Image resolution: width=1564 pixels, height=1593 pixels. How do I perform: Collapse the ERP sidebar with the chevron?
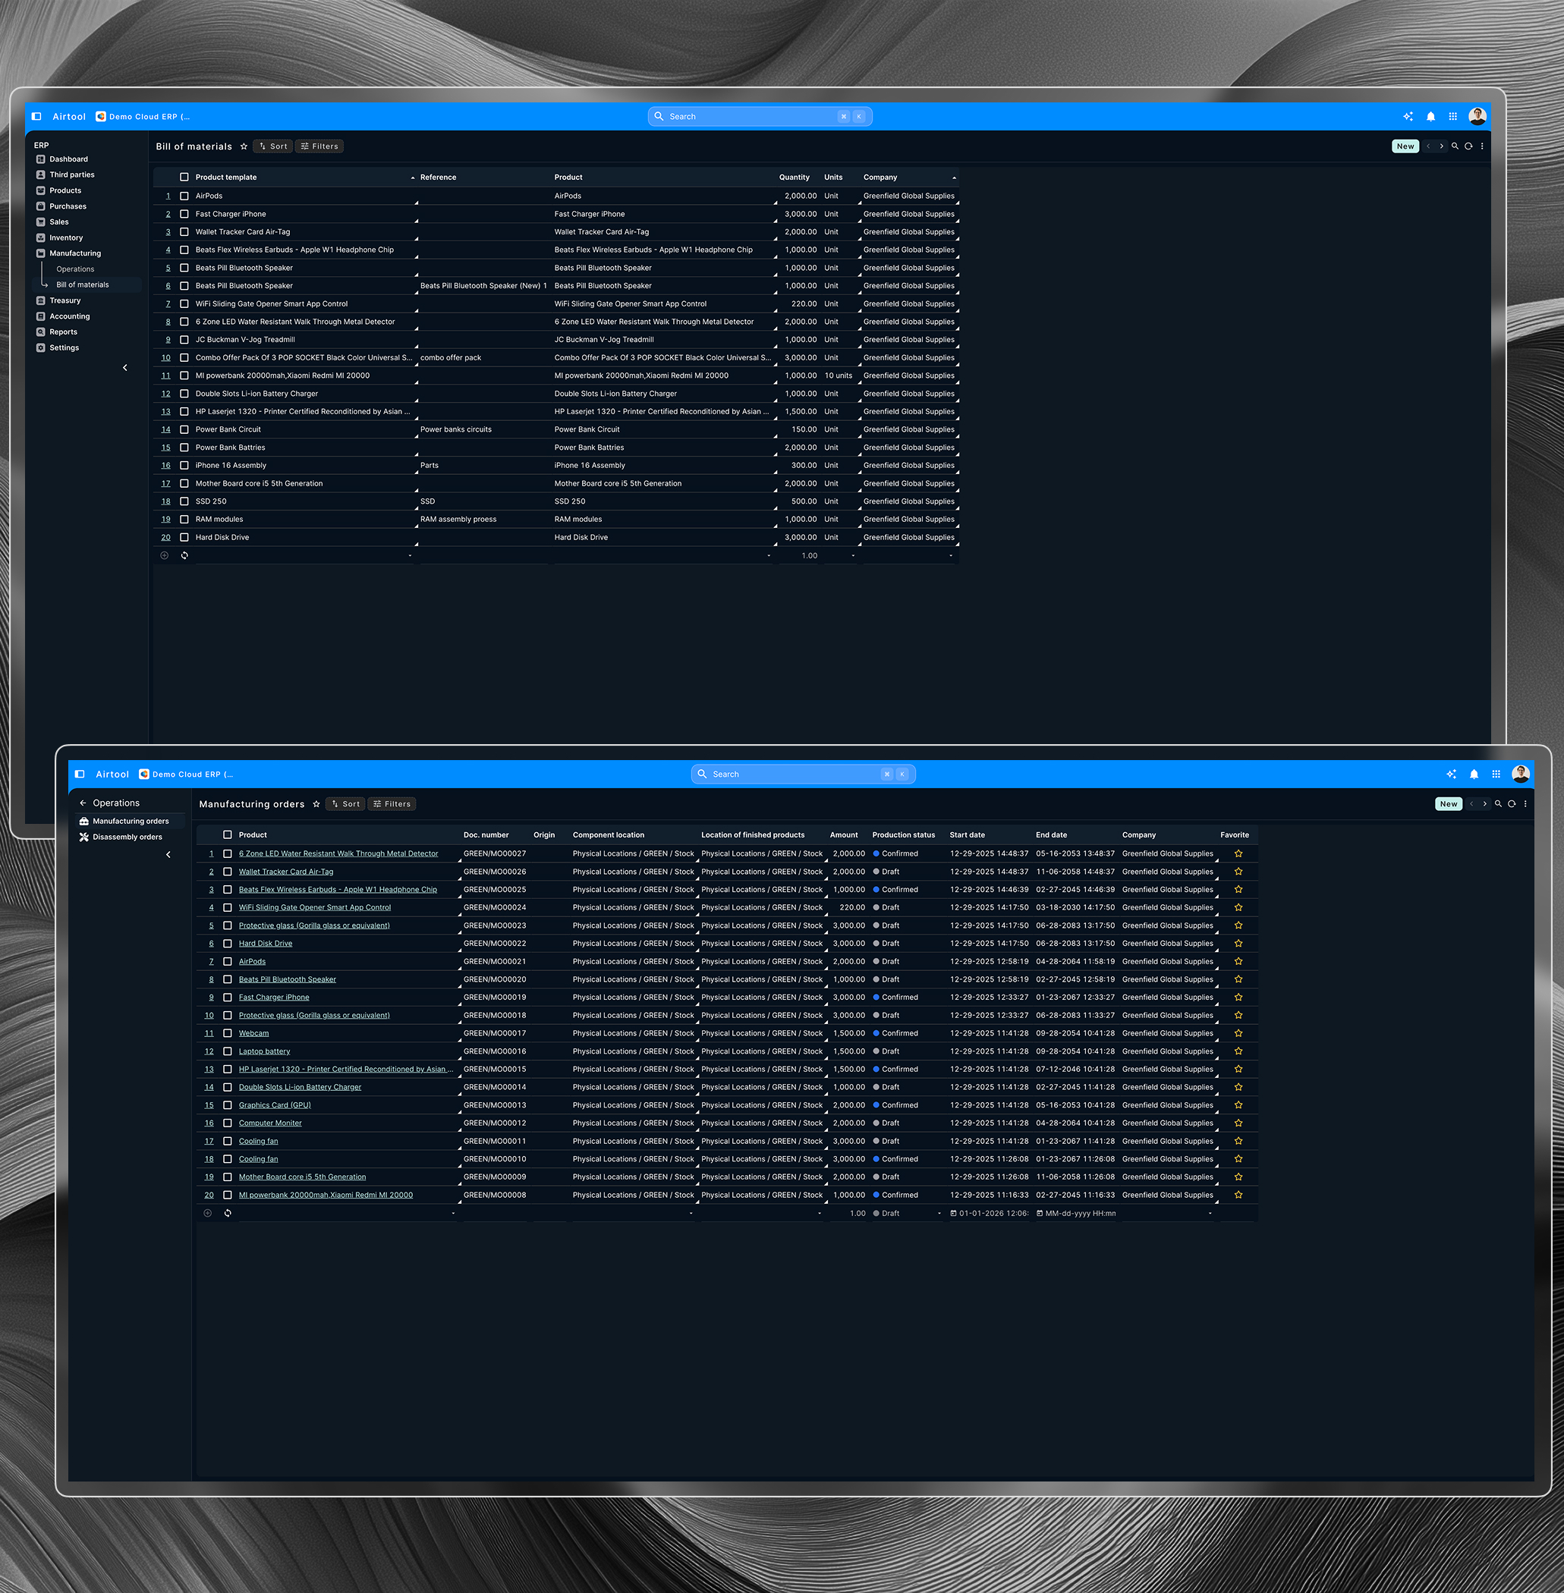point(125,368)
